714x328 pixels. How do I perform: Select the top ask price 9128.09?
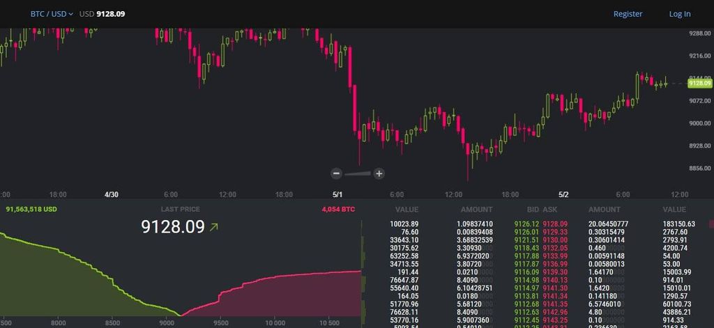[555, 224]
